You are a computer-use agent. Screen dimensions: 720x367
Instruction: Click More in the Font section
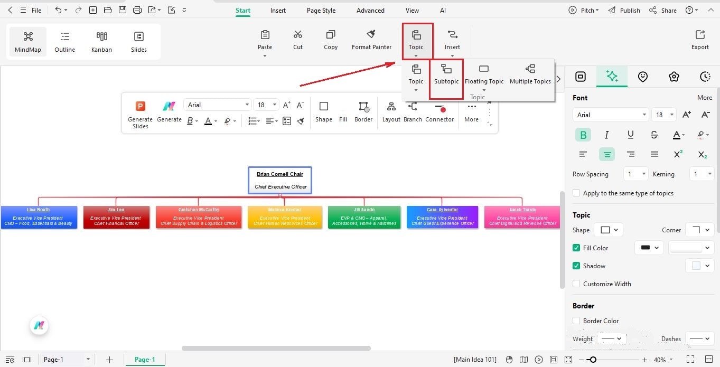[x=705, y=98]
